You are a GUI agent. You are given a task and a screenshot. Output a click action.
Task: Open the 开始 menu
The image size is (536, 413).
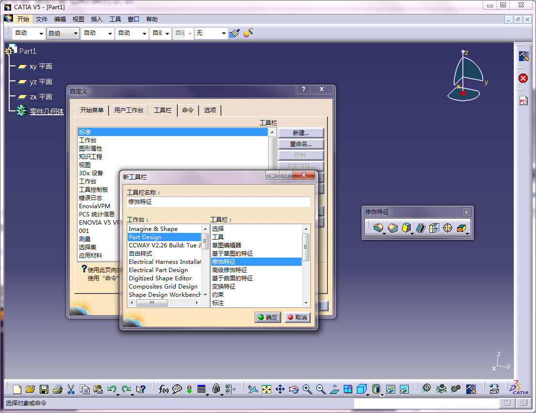pos(23,19)
